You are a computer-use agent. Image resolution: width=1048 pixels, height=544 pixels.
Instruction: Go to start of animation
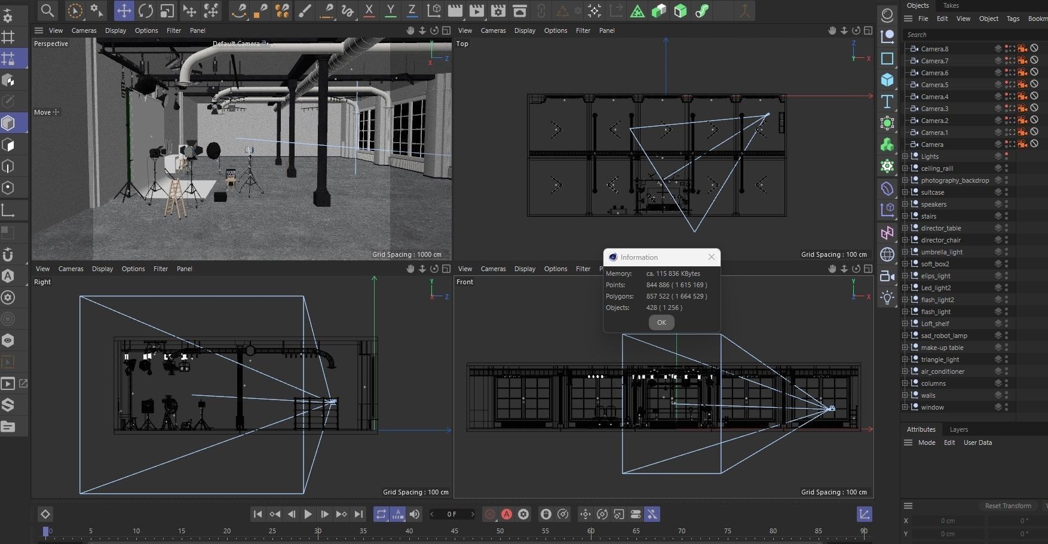258,514
